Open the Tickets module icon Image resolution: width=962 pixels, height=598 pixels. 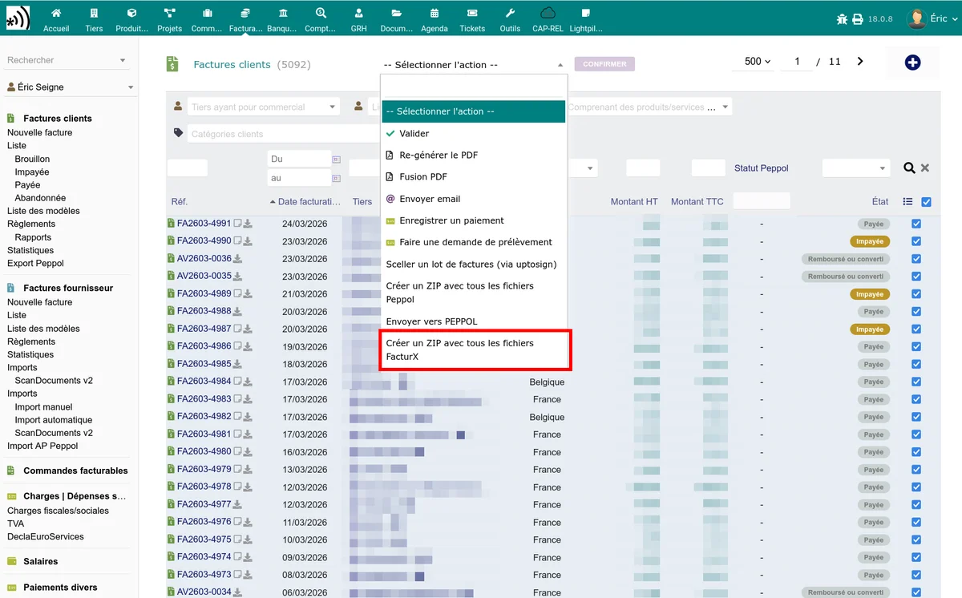pos(472,14)
